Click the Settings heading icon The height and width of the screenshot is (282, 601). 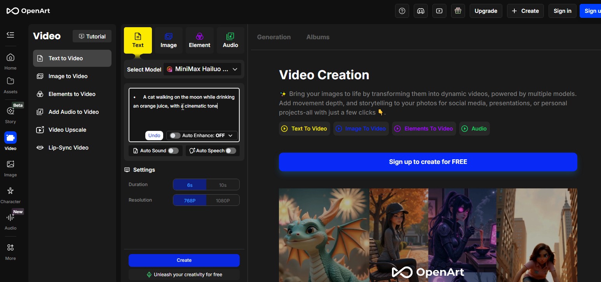127,170
